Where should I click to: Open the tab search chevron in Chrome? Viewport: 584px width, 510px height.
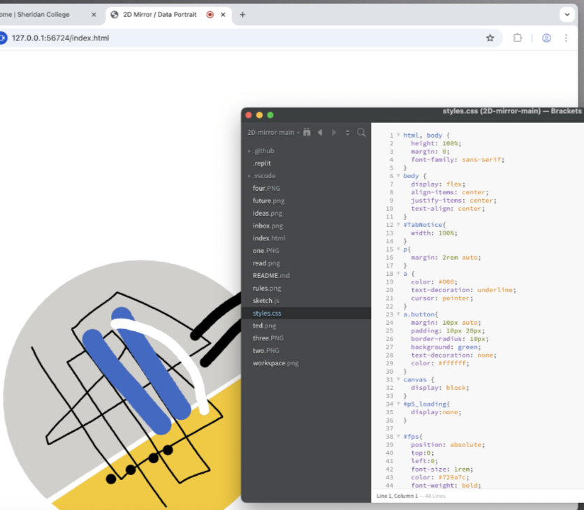point(566,14)
